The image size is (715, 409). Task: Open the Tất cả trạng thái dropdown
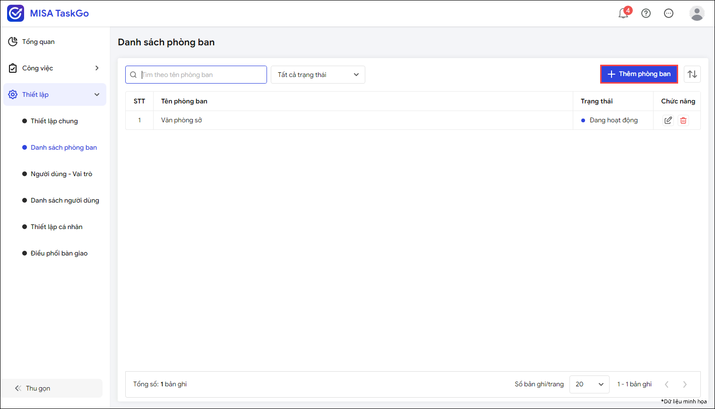coord(318,75)
